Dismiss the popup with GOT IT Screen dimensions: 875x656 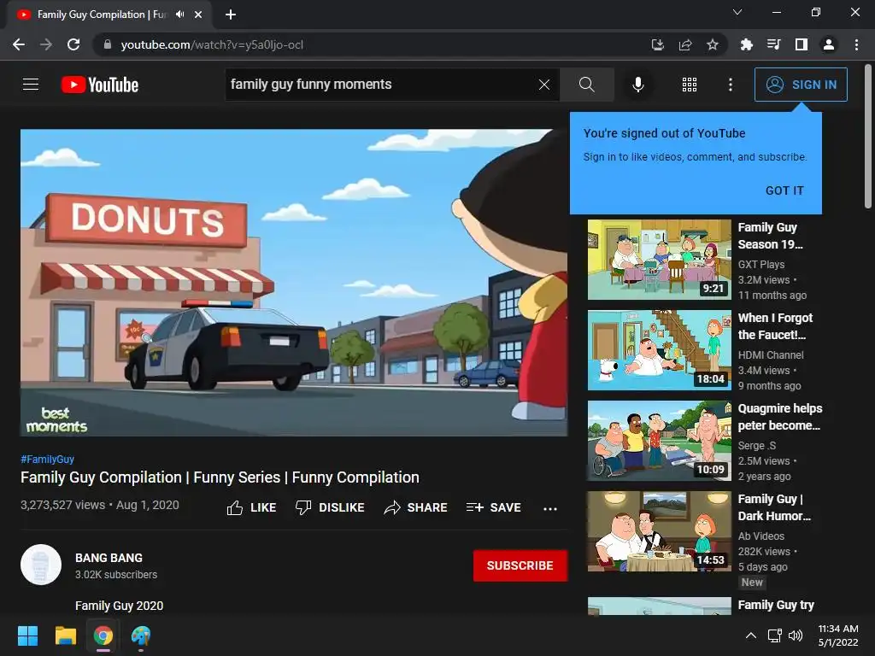(x=784, y=190)
